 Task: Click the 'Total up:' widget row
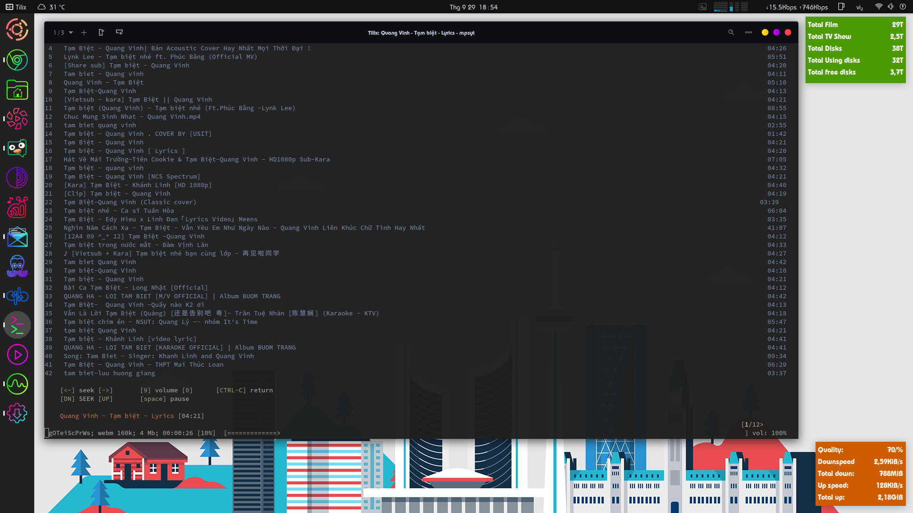[860, 497]
